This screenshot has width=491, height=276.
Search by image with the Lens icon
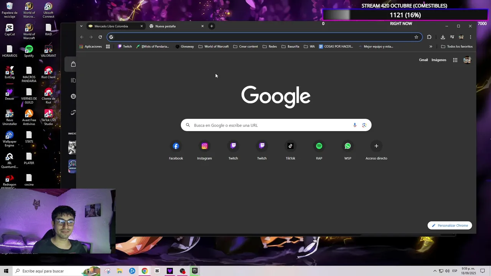[364, 125]
